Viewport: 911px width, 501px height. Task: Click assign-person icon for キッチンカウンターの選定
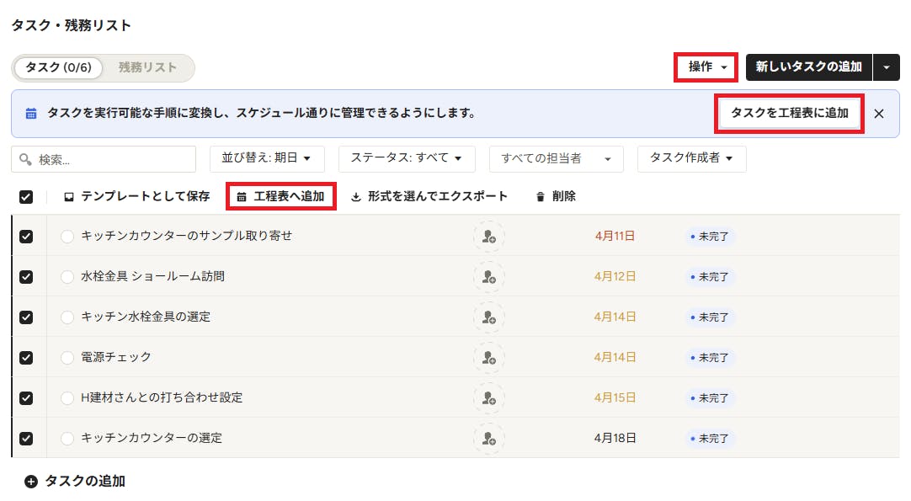coord(488,438)
